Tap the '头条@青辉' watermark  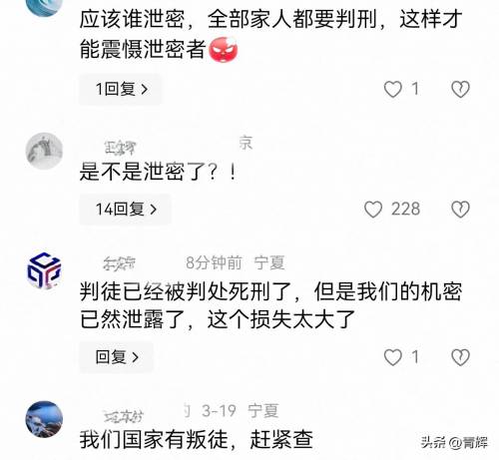[x=454, y=442]
